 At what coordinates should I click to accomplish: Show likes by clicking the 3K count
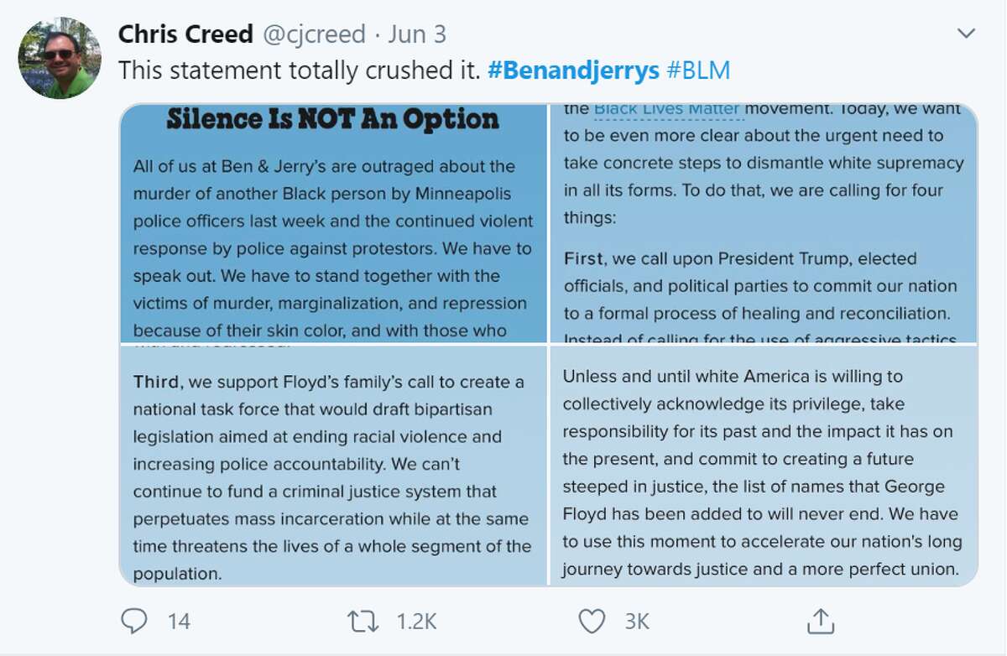[x=636, y=622]
